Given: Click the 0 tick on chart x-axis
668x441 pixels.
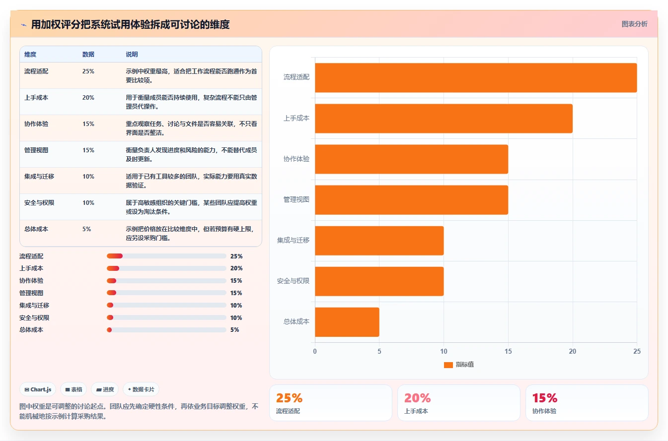Looking at the screenshot, I should [315, 351].
